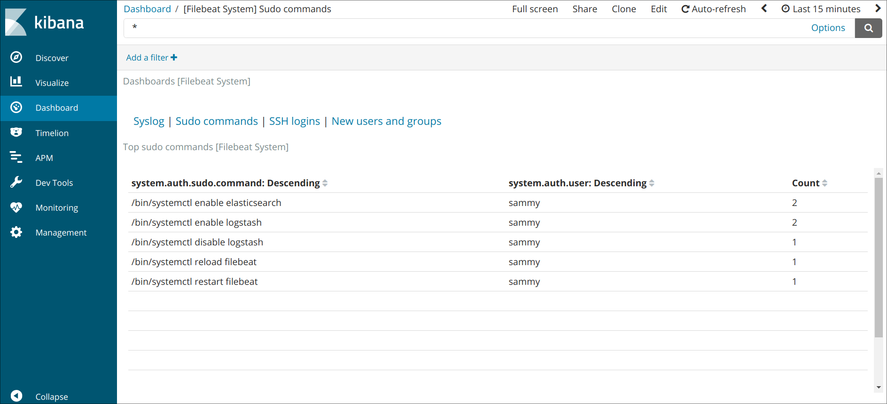
Task: Click the magnifier search button
Action: (x=868, y=28)
